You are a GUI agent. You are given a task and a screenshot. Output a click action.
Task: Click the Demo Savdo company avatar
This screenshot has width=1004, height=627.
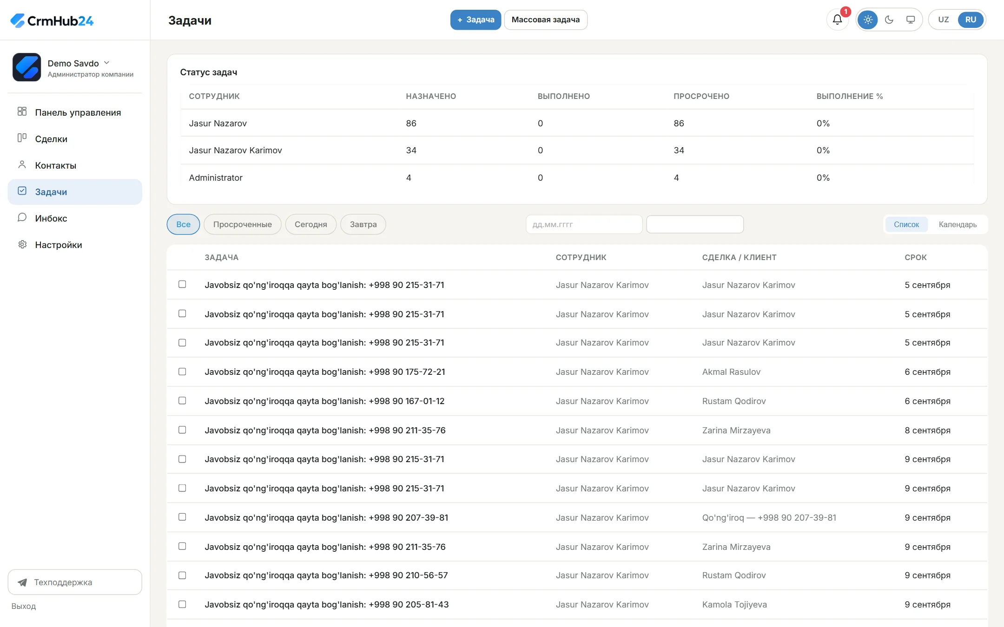26,67
